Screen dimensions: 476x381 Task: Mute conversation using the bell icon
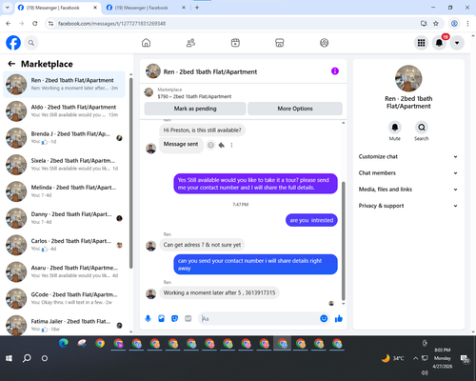(x=395, y=128)
